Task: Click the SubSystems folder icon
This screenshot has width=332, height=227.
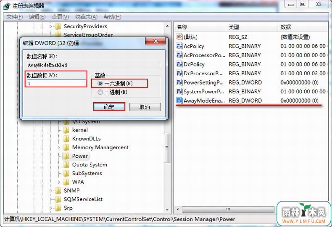Action: 66,173
